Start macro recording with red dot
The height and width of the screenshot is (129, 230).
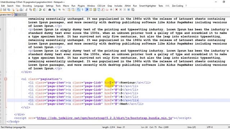click(116, 10)
